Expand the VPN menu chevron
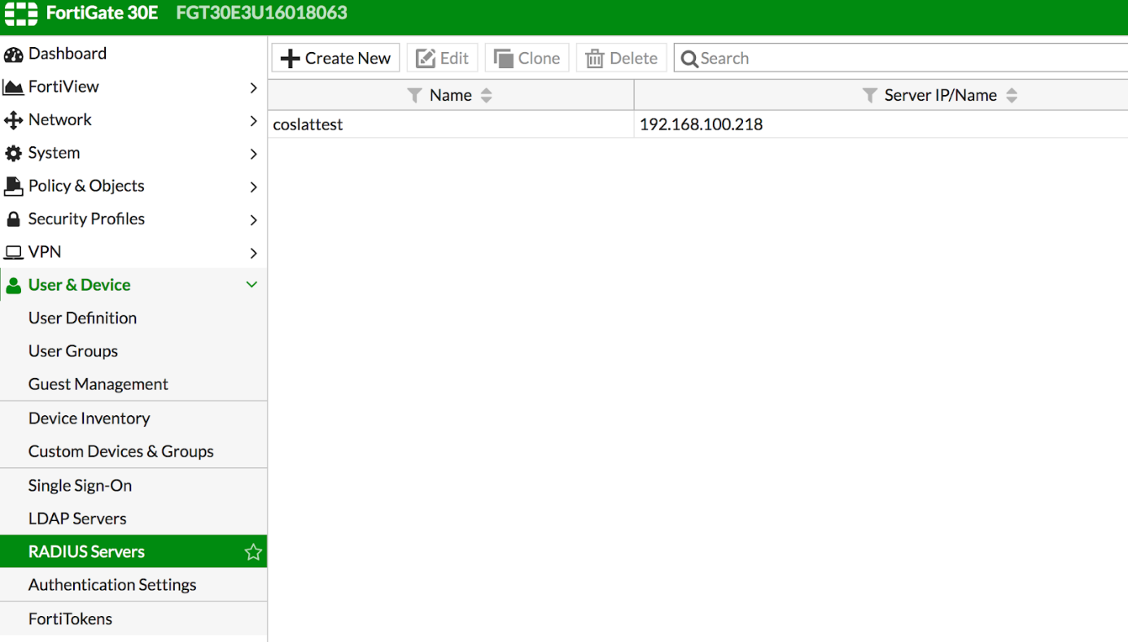The width and height of the screenshot is (1128, 642). click(253, 254)
